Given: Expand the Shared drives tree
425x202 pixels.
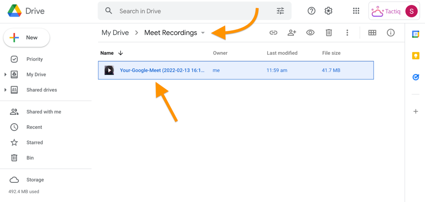Looking at the screenshot, I should tap(5, 90).
